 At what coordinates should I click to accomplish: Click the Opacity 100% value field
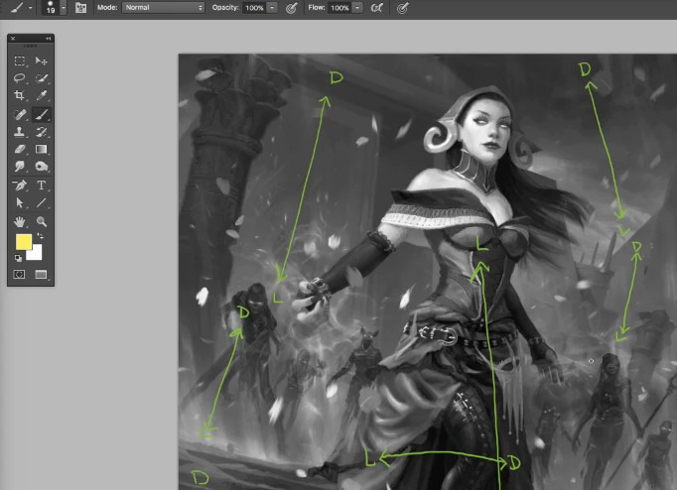(254, 8)
